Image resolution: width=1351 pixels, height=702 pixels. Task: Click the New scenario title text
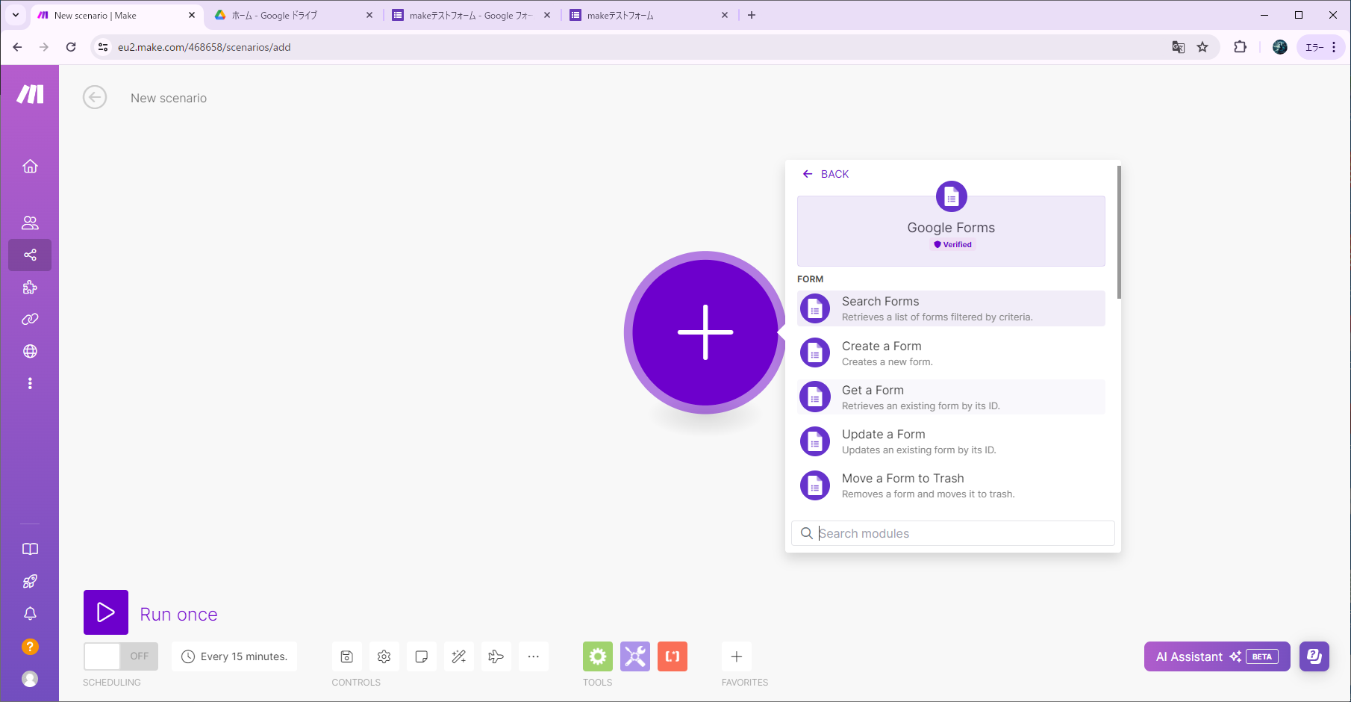tap(169, 98)
